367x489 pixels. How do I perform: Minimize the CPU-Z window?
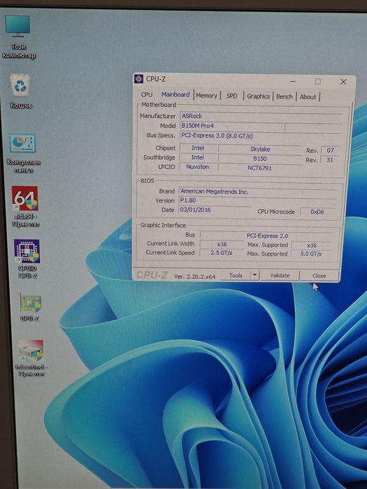292,81
